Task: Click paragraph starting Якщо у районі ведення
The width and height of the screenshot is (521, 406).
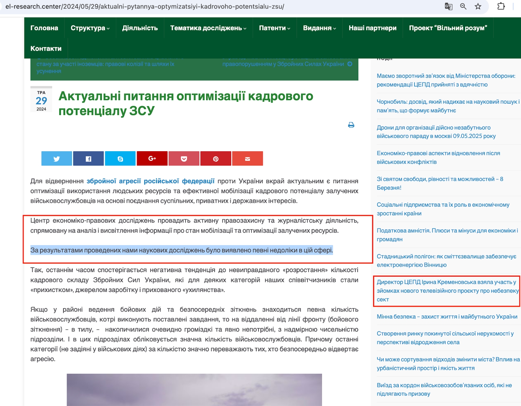Action: [x=194, y=334]
